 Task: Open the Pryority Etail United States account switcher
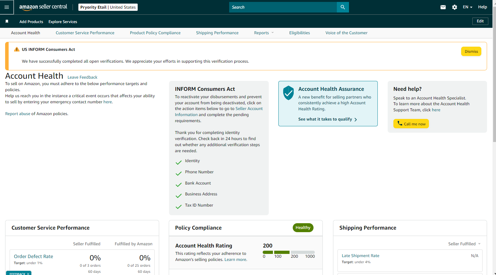(x=108, y=7)
